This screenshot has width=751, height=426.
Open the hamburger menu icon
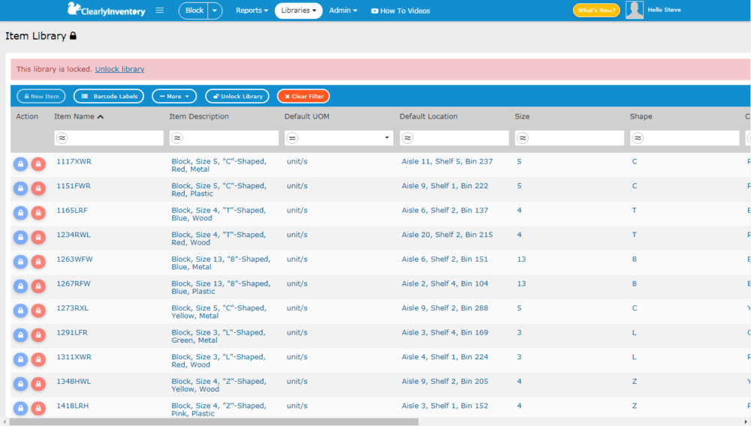(x=159, y=10)
